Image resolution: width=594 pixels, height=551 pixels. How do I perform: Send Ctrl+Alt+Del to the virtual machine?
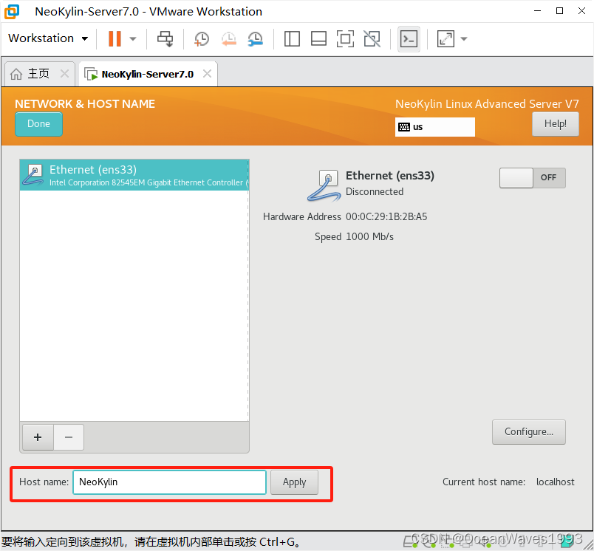click(165, 38)
